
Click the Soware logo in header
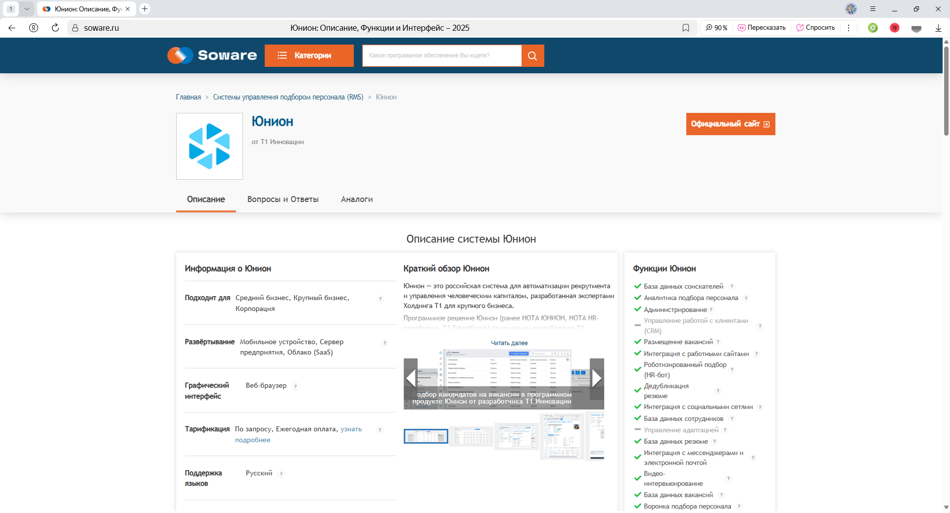pos(212,55)
